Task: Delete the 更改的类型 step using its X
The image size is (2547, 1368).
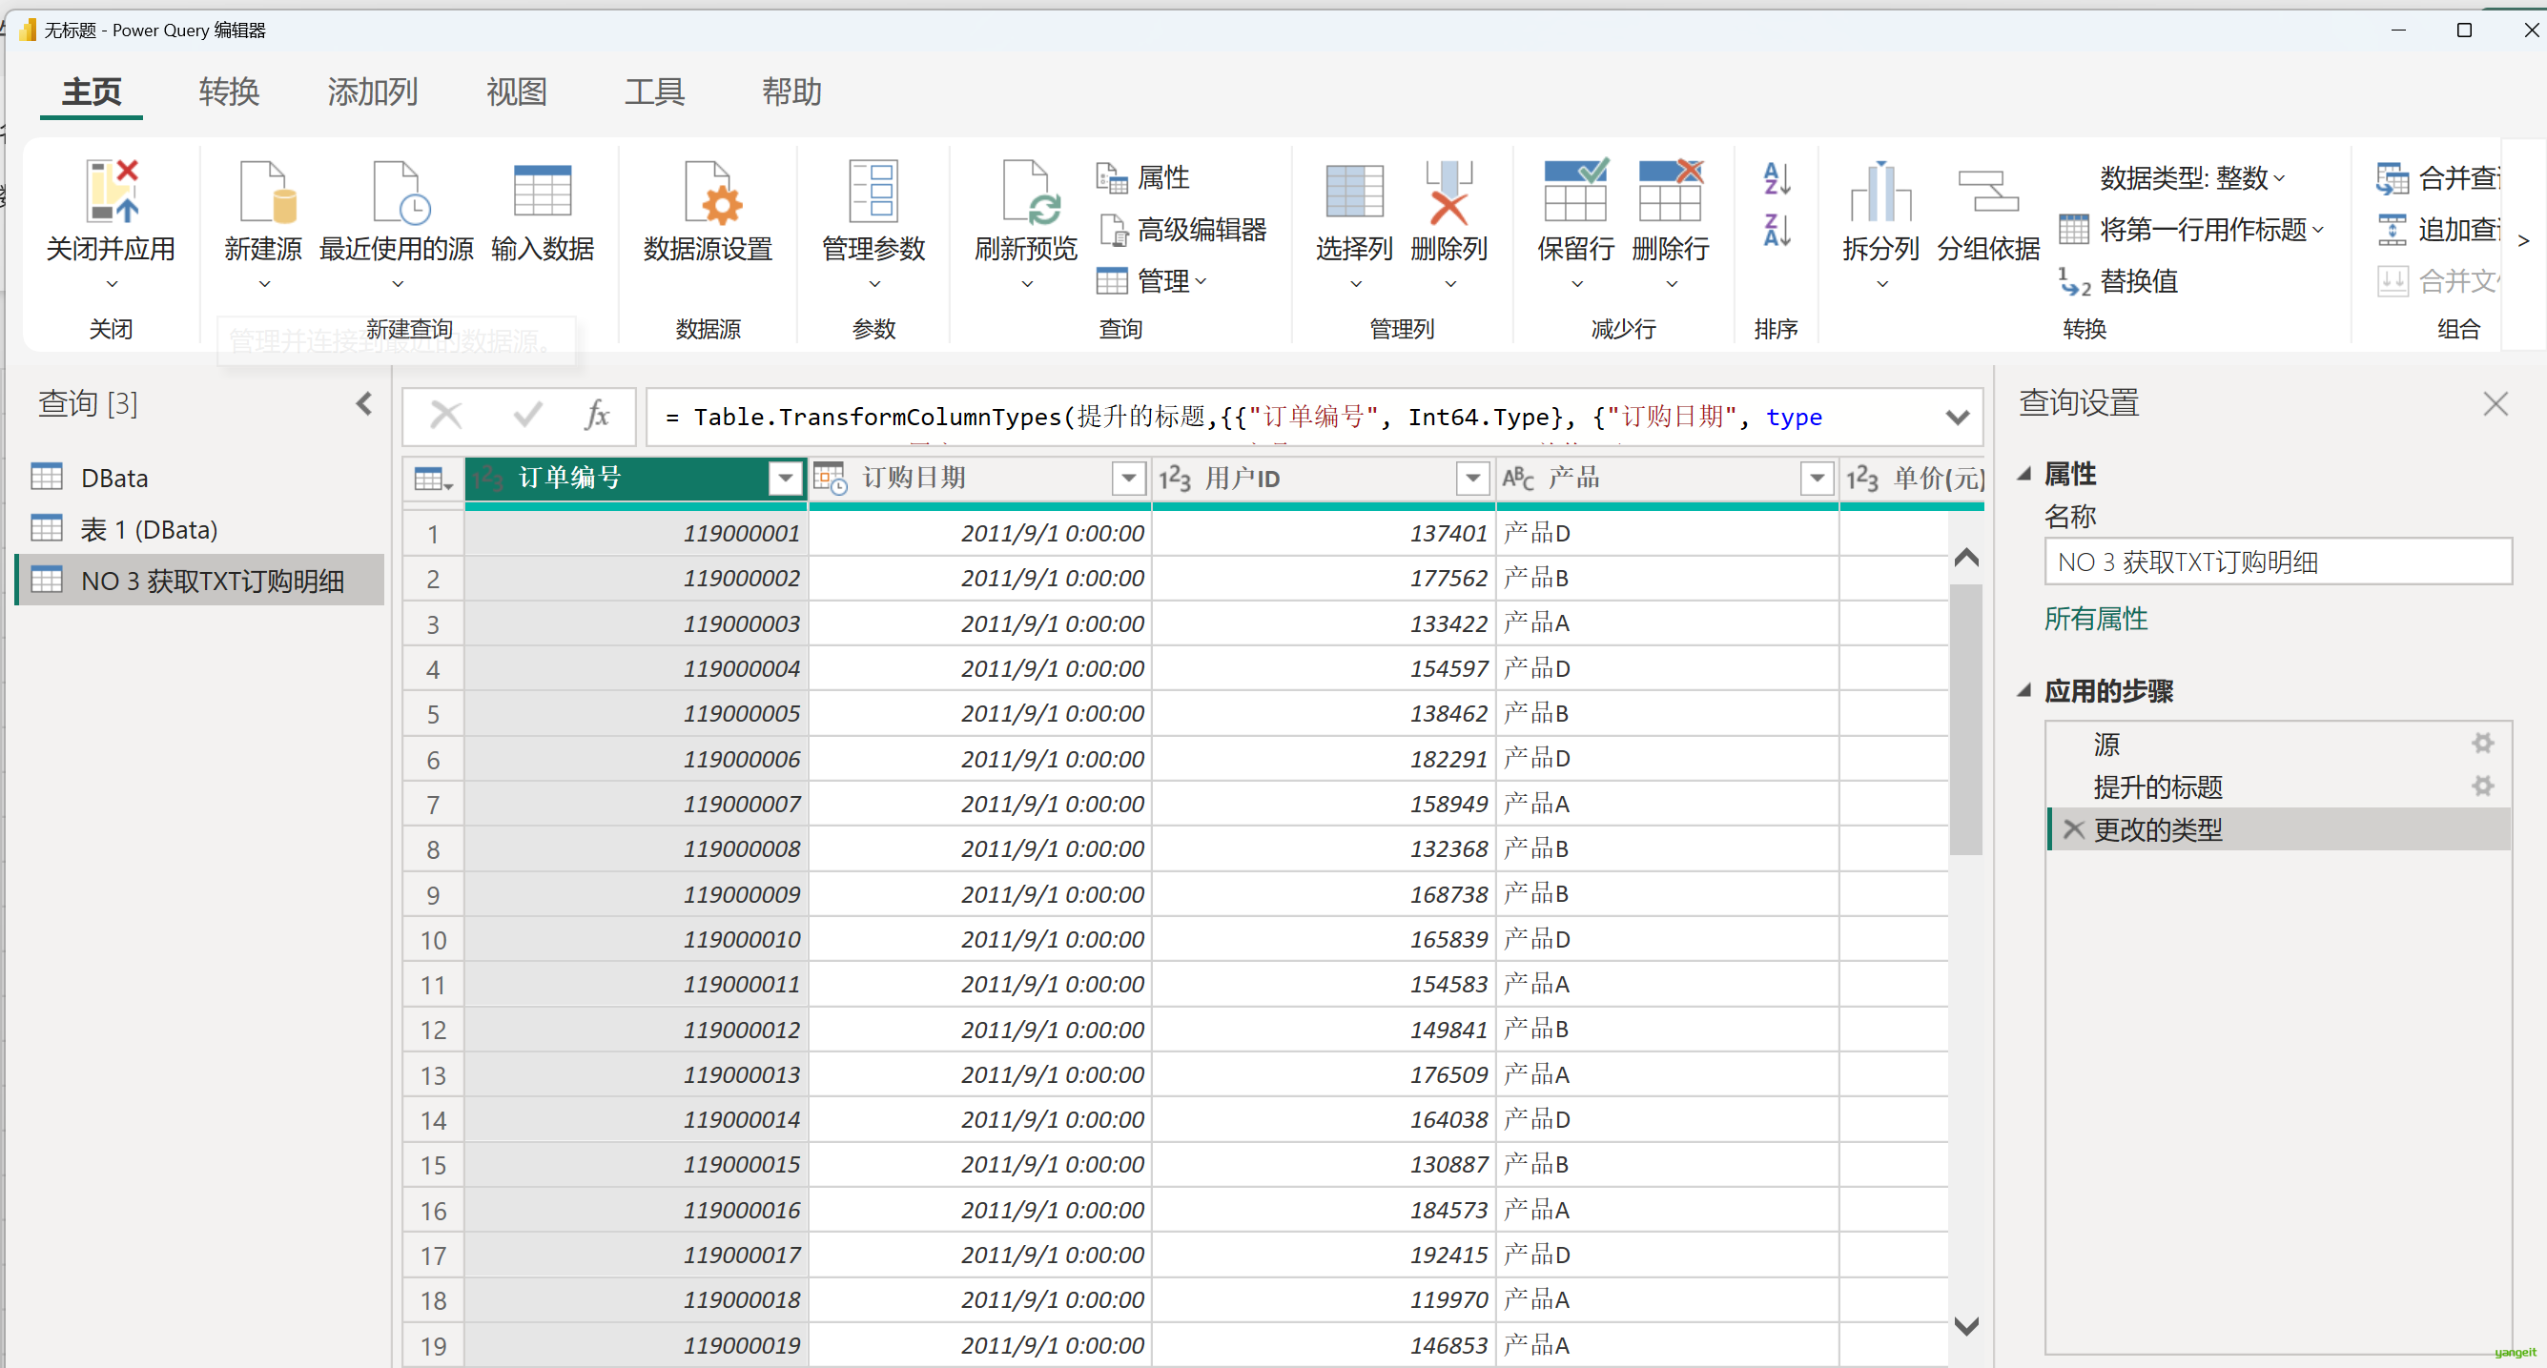Action: click(2073, 829)
